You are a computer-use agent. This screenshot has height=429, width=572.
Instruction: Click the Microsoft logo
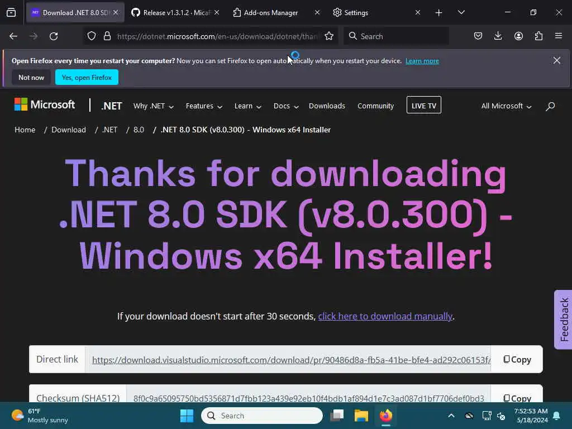(x=45, y=104)
